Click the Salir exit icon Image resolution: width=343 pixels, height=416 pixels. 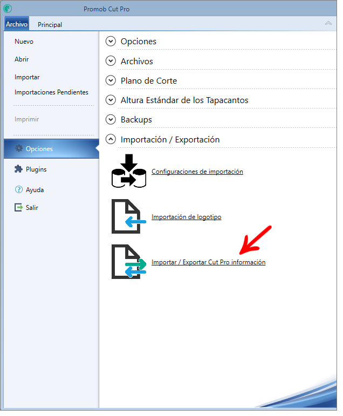tap(18, 207)
